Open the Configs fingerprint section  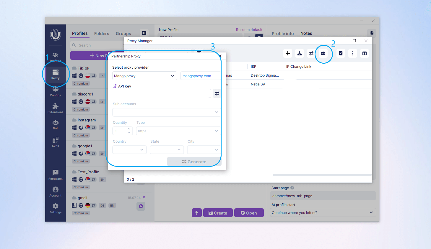pos(55,92)
